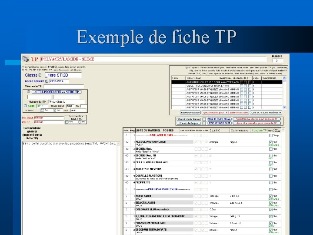Select the DI-SODIUM TETRABORATE material row
Screen dimensions: 313x235
click(x=202, y=231)
